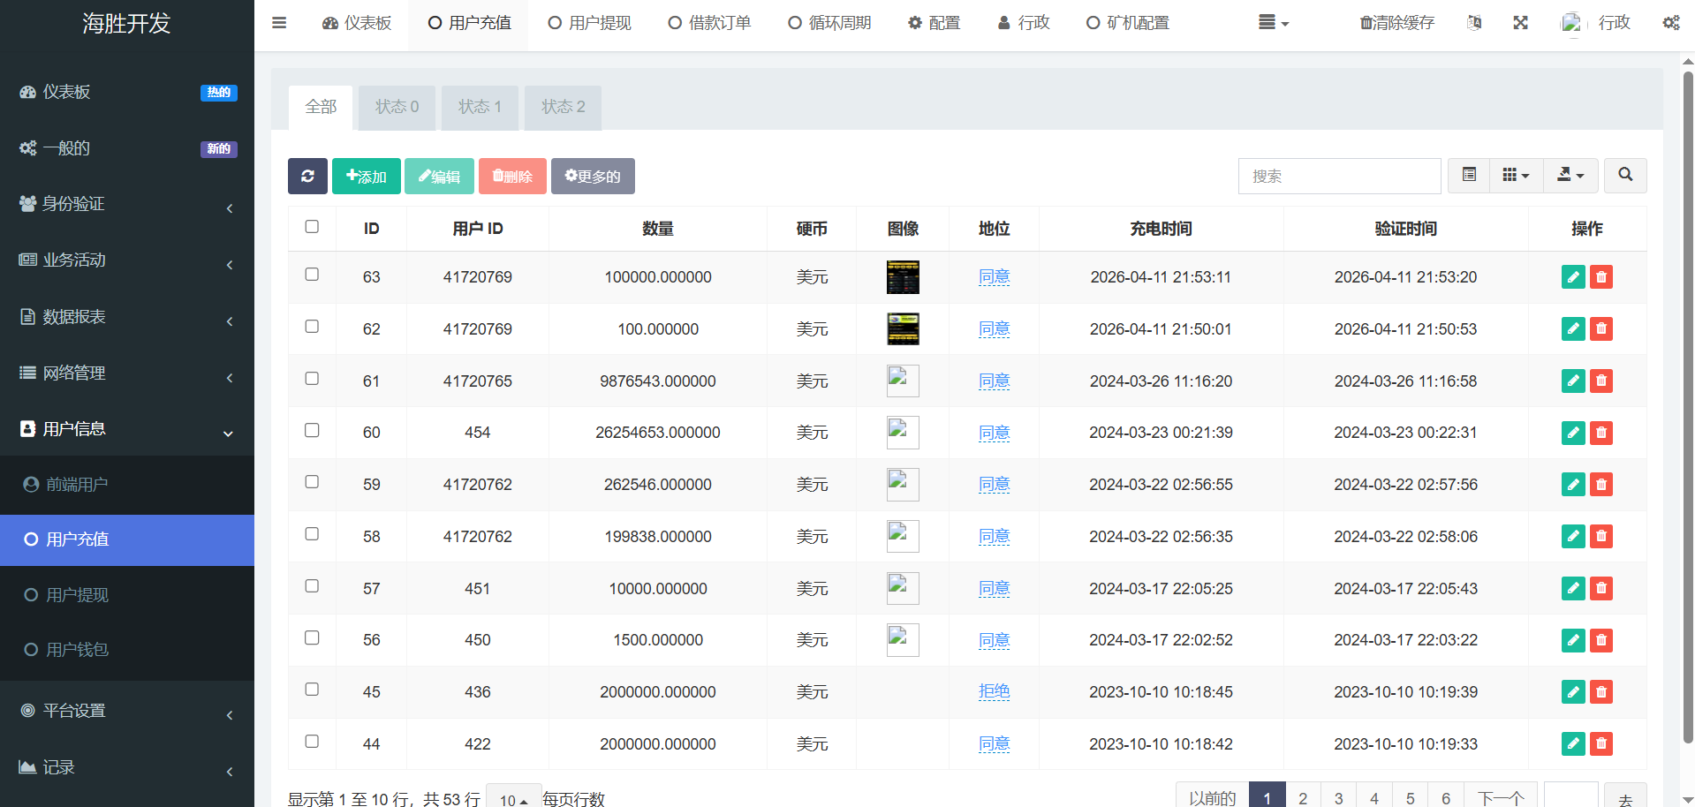Image resolution: width=1695 pixels, height=807 pixels.
Task: Open the columns grid dropdown
Action: tap(1516, 176)
